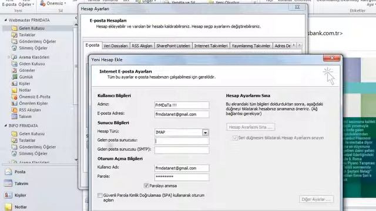Open the Kişiler navigation pane icon
The width and height of the screenshot is (376, 211).
click(x=8, y=195)
